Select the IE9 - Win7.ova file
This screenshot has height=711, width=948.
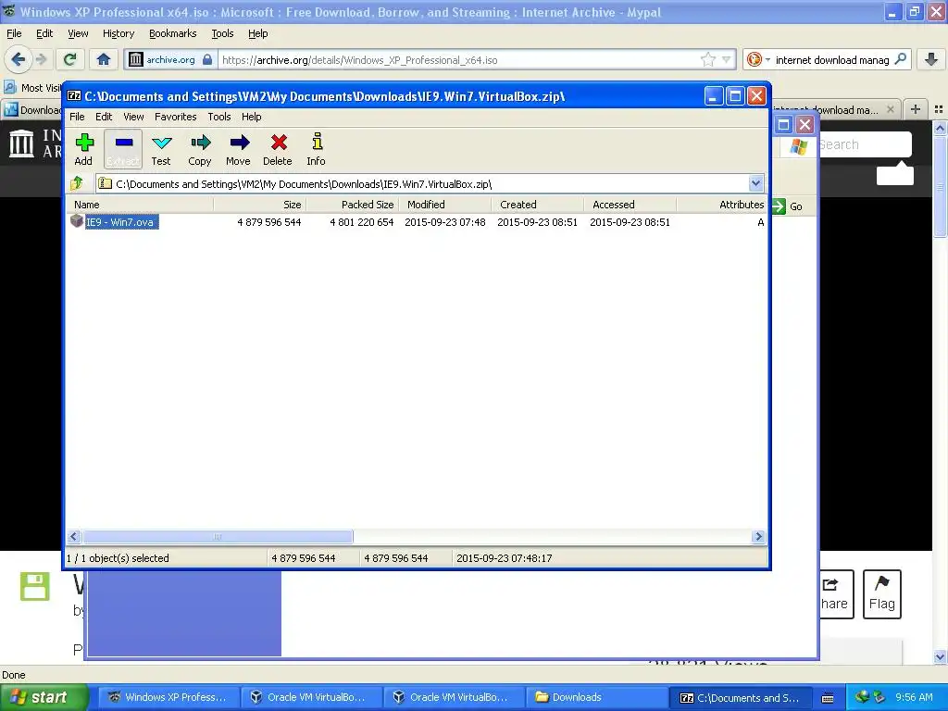pyautogui.click(x=119, y=222)
